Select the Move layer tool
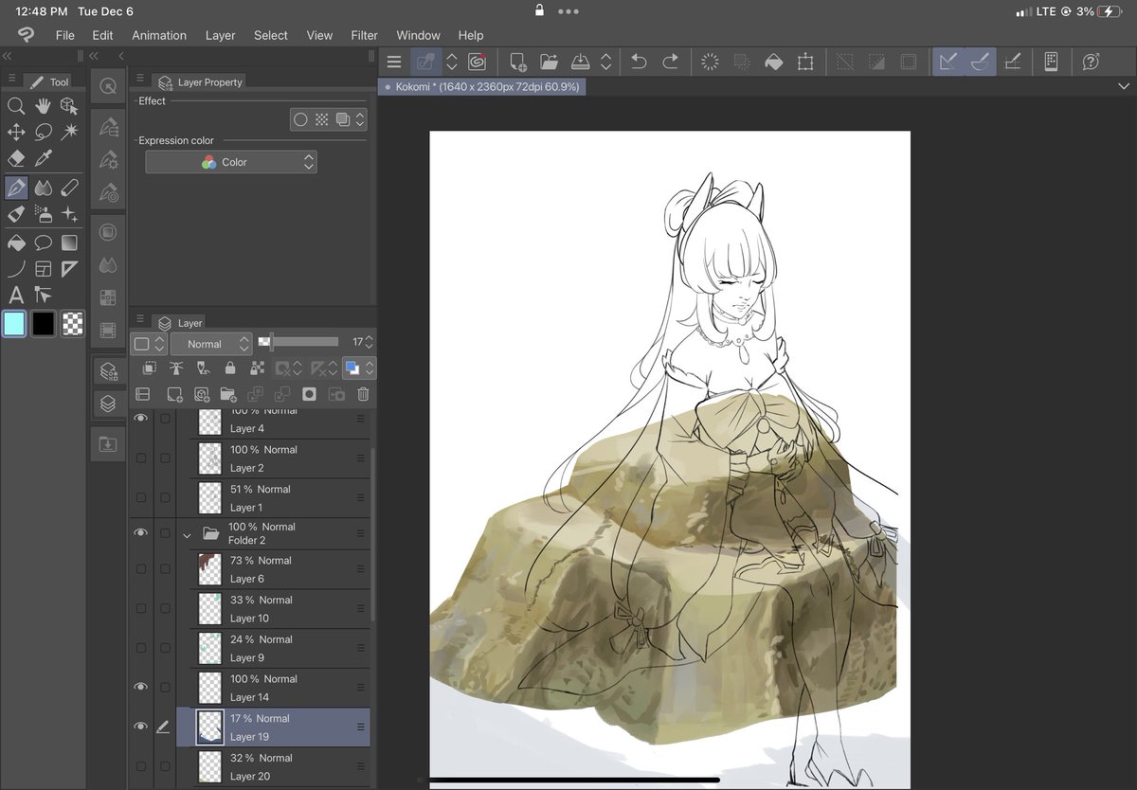The height and width of the screenshot is (790, 1137). point(16,133)
